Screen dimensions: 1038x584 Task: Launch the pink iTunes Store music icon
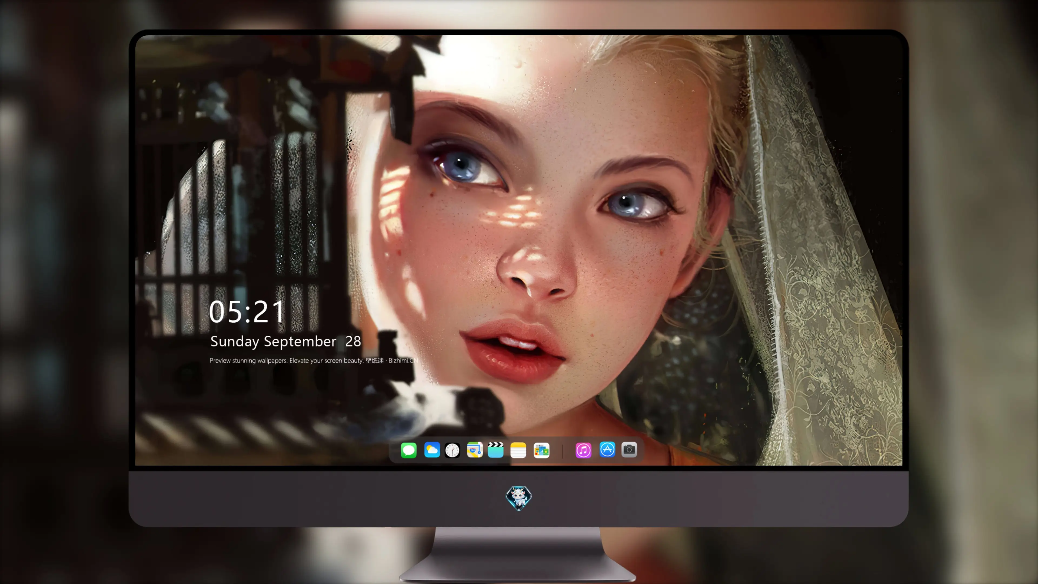(x=583, y=450)
